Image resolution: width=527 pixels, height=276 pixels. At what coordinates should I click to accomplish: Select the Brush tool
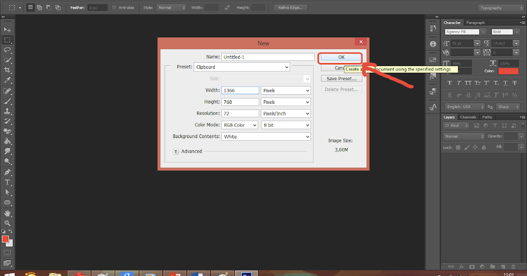pyautogui.click(x=7, y=101)
